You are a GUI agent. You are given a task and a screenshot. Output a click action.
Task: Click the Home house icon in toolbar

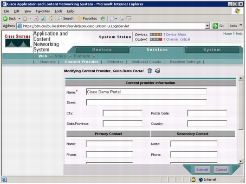coord(51,18)
